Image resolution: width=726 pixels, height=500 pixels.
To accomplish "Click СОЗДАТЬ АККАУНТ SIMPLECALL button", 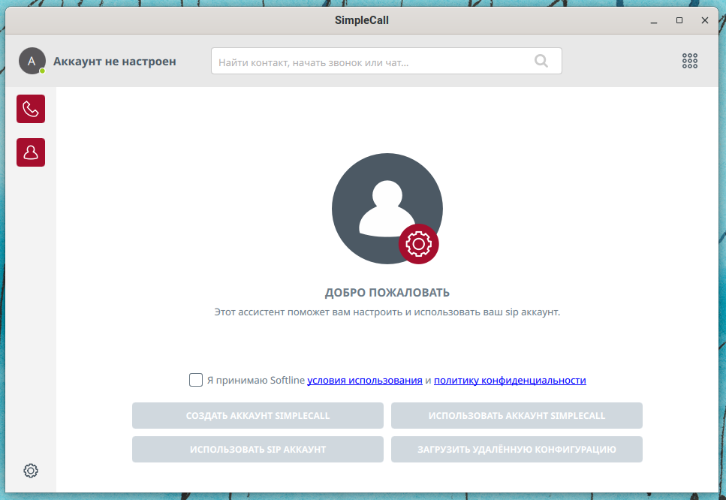I will coord(258,415).
